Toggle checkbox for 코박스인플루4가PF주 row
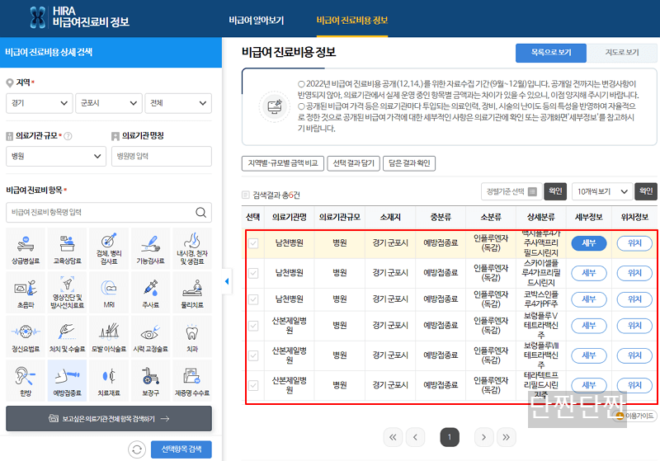The height and width of the screenshot is (461, 660). tap(253, 299)
